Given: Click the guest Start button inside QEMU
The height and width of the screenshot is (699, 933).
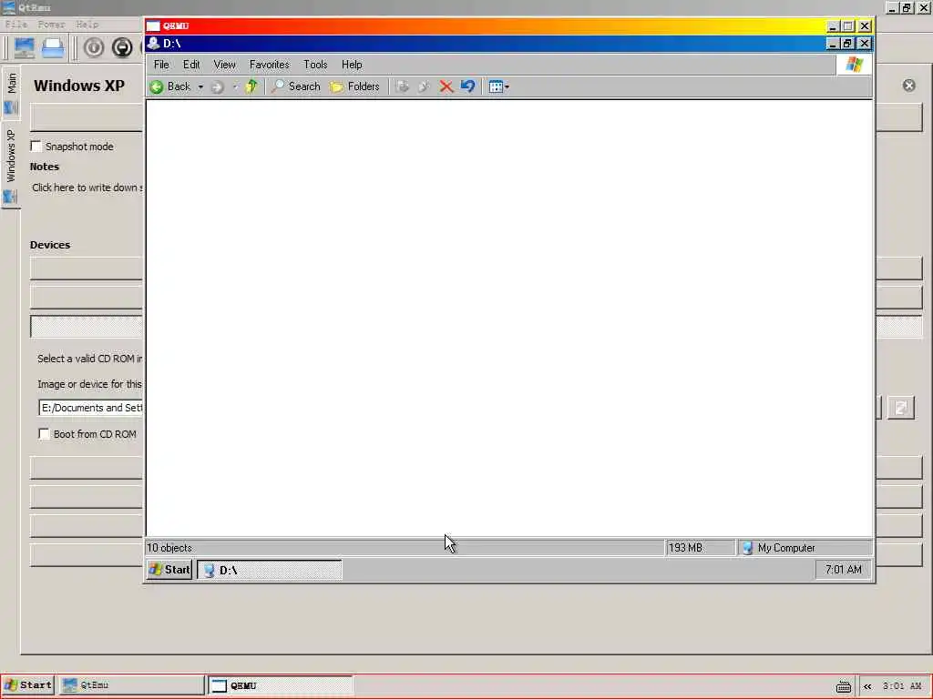Looking at the screenshot, I should coord(169,570).
